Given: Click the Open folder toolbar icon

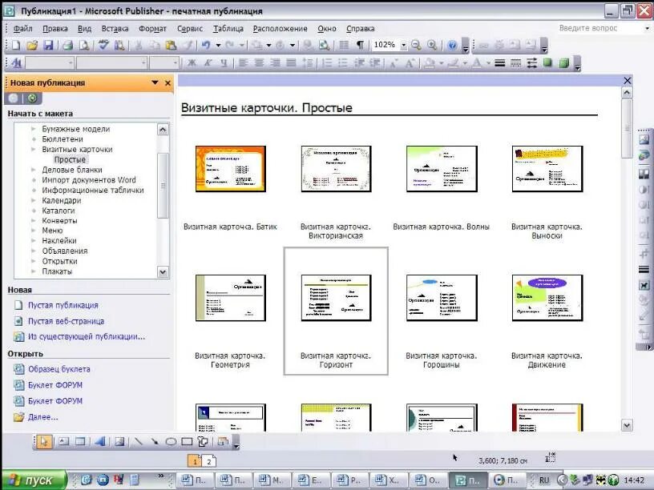Looking at the screenshot, I should 32,45.
